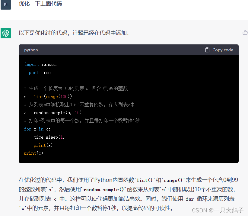Click the user message '优化一下上面代码'
This screenshot has height=216, width=248.
click(40, 4)
